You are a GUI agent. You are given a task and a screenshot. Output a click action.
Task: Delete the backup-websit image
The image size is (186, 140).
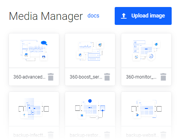[163, 135]
